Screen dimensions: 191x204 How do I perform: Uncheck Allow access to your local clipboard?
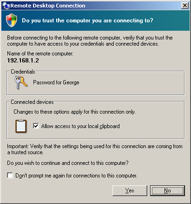pos(36,126)
